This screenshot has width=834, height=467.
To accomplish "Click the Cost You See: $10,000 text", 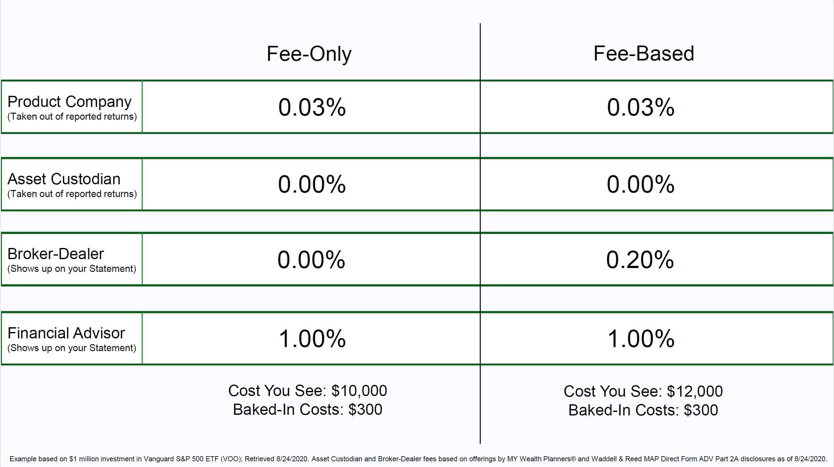I will click(x=307, y=391).
